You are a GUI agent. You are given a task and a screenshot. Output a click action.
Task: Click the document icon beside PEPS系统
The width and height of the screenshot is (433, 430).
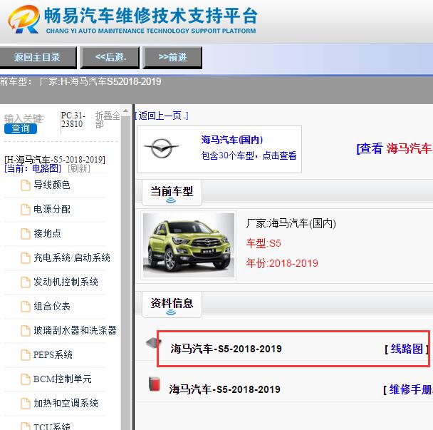coord(26,355)
